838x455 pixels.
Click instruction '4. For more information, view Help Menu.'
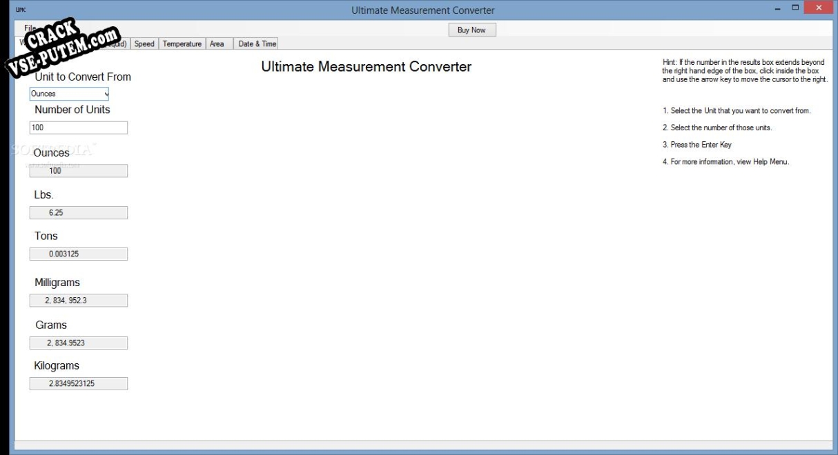pos(725,162)
